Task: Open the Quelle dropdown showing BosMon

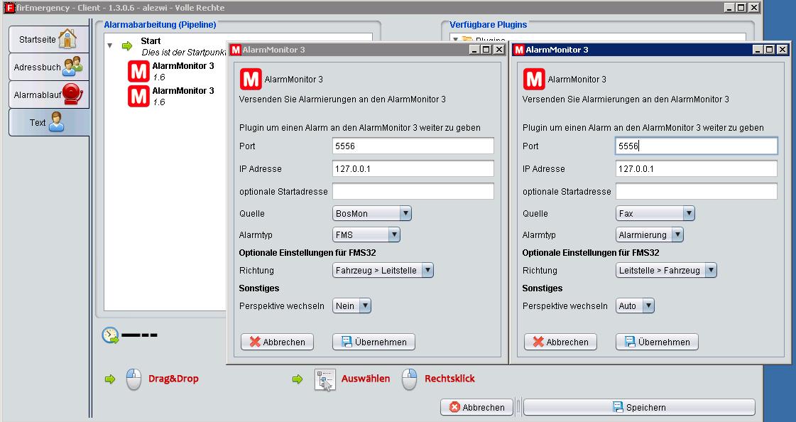Action: pyautogui.click(x=371, y=213)
